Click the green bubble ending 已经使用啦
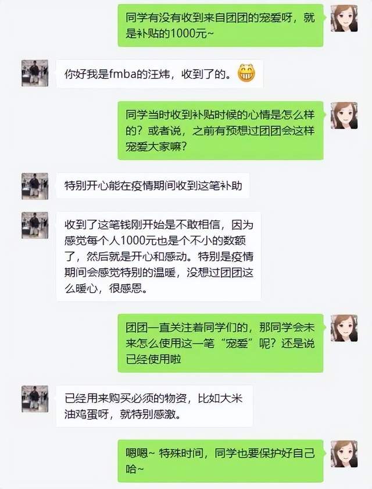 point(220,343)
